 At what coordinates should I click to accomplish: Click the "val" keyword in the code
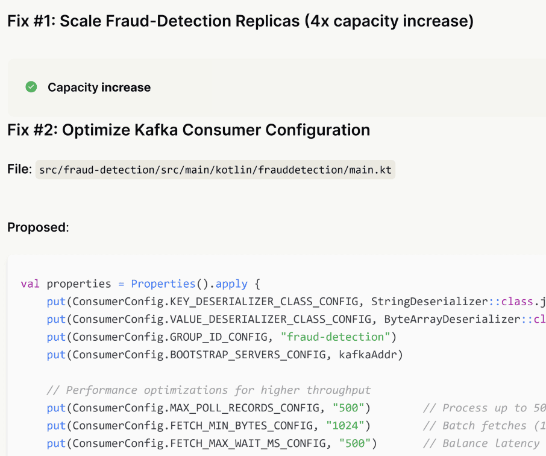tap(30, 283)
